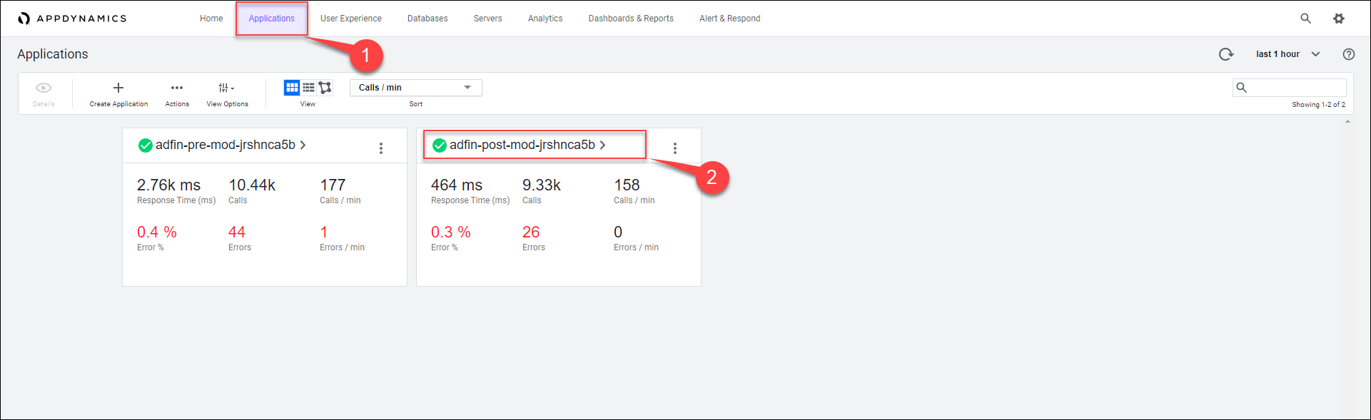Open the adfin-post-mod-jrshnca5b application link
Viewport: 1371px width, 420px height.
pyautogui.click(x=522, y=145)
